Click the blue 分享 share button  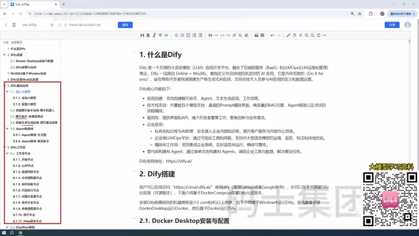click(x=392, y=25)
